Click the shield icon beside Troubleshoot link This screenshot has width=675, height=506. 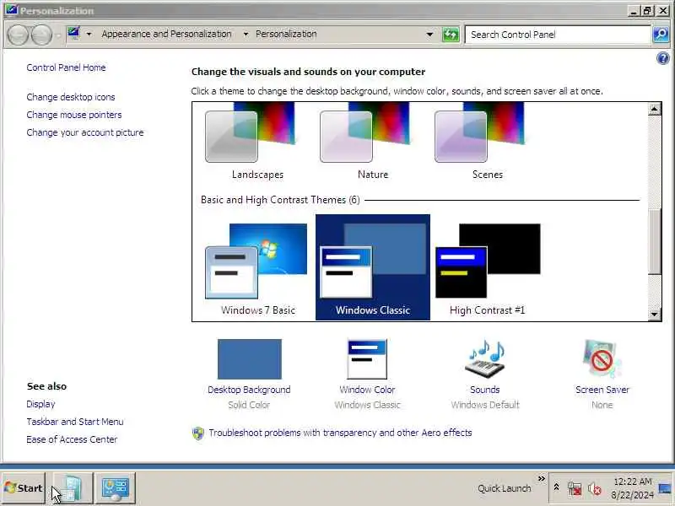tap(198, 433)
